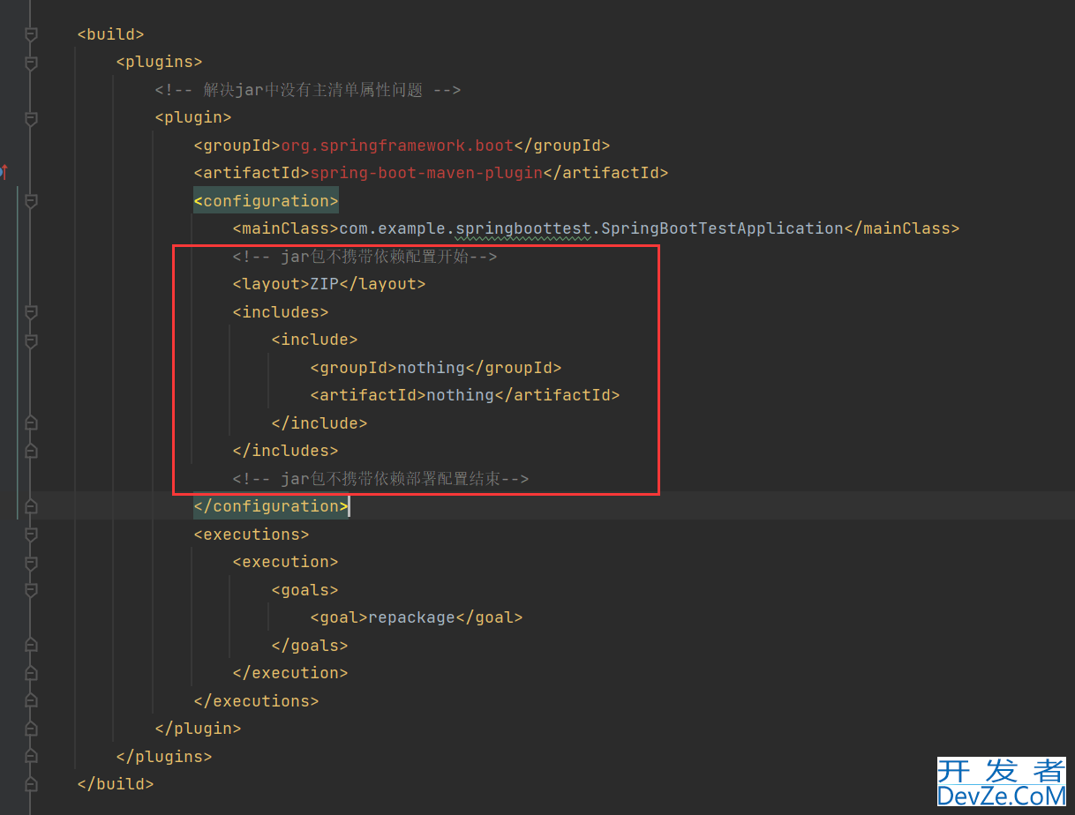Collapse the <executions> opening tag fold
Screen dimensions: 1075x815
tap(31, 535)
